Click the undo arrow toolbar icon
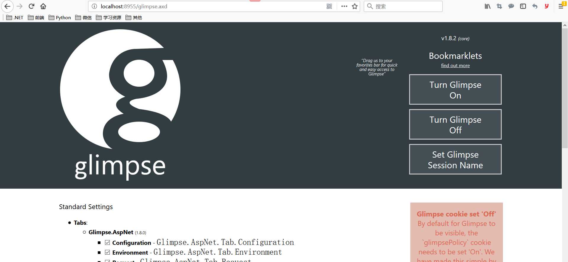 535,6
